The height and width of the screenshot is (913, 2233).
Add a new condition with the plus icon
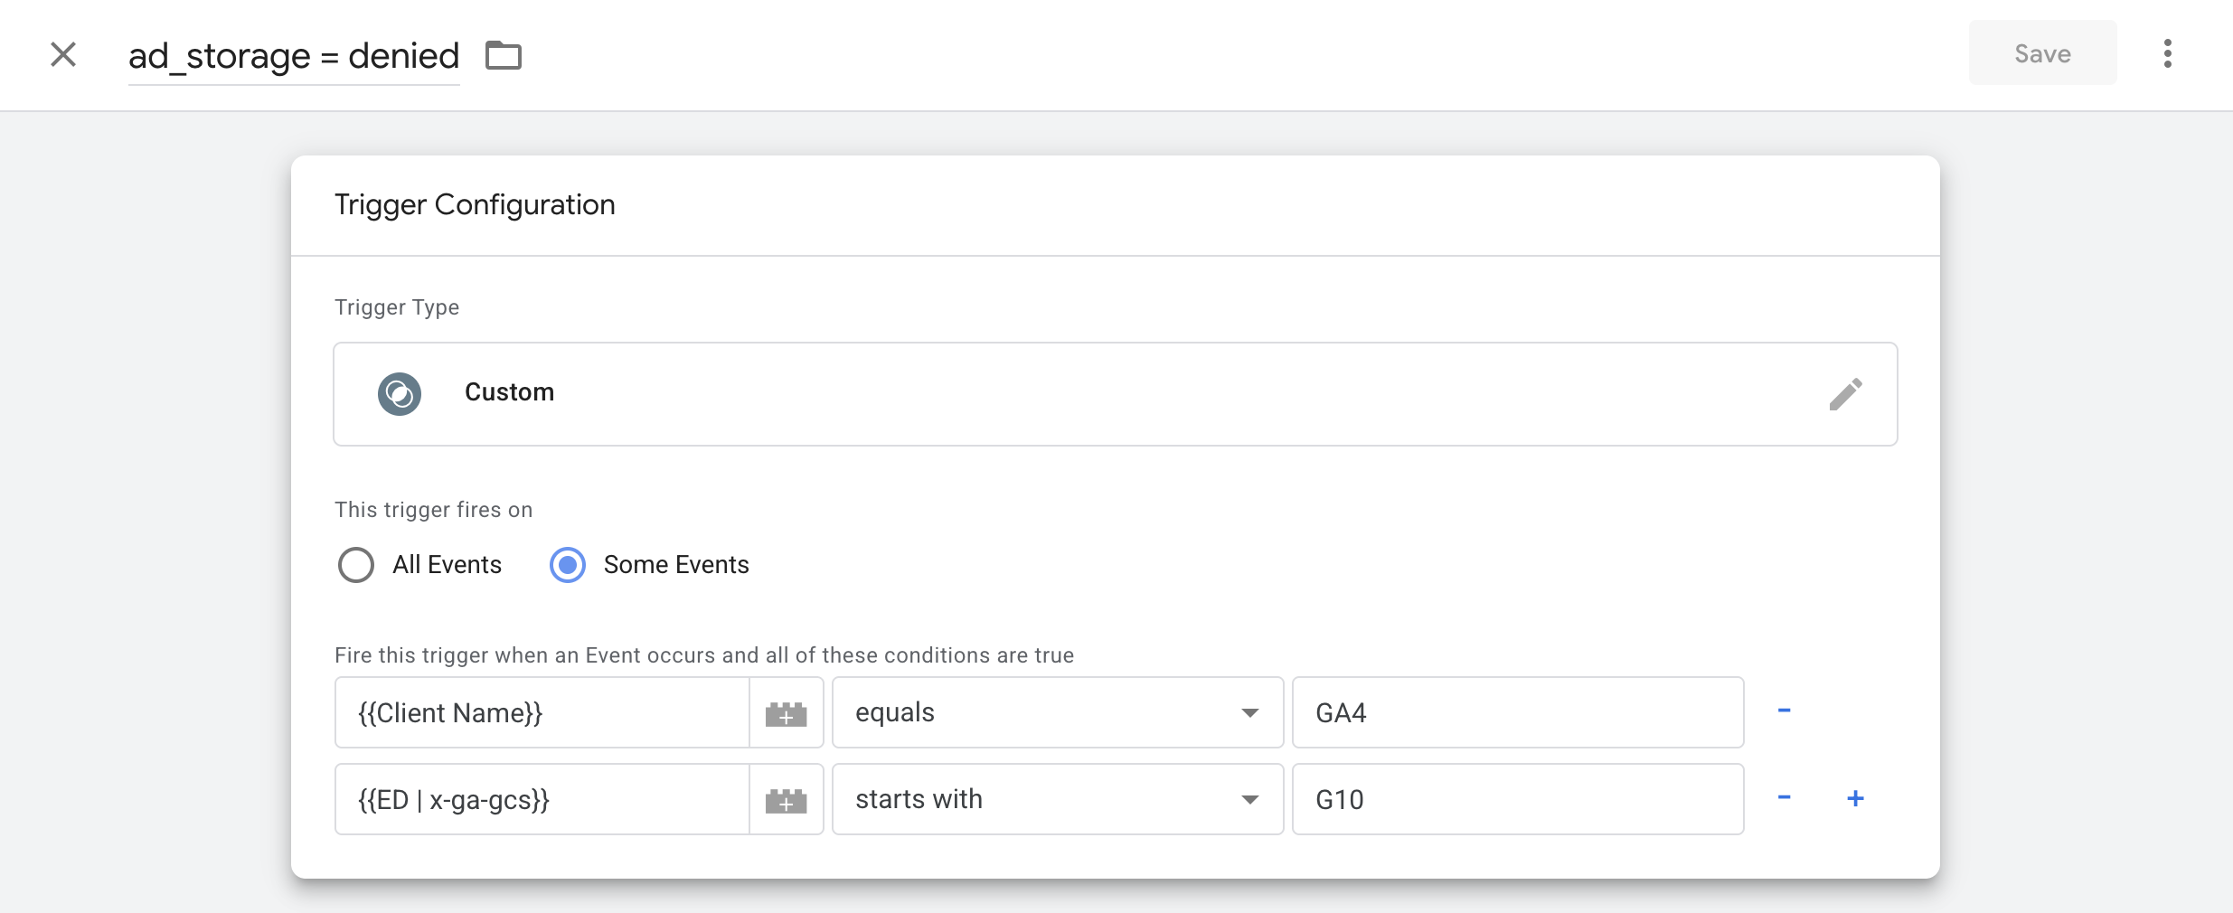click(x=1855, y=798)
